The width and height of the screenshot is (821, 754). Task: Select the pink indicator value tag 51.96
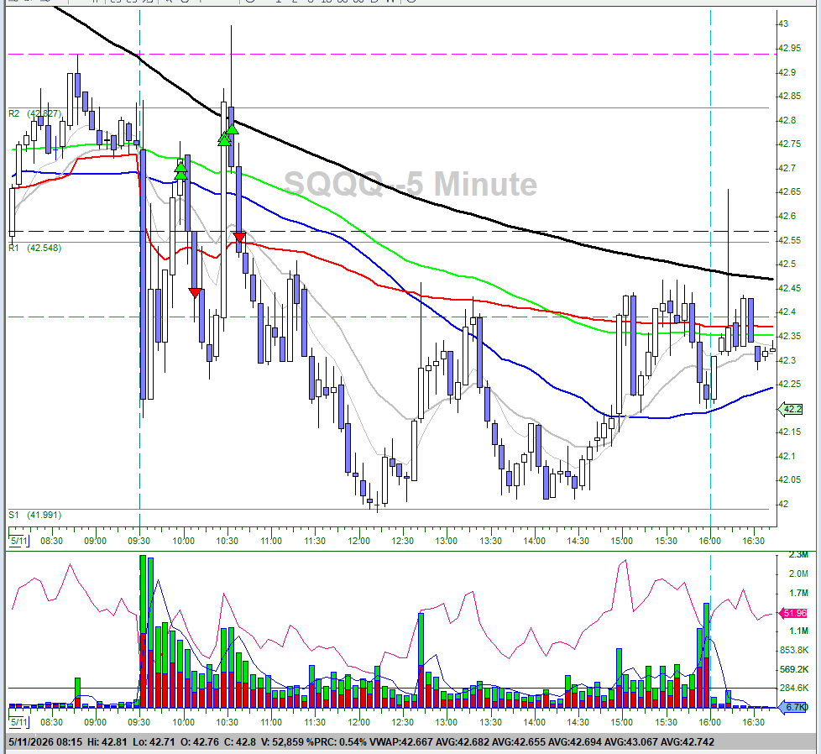point(794,613)
